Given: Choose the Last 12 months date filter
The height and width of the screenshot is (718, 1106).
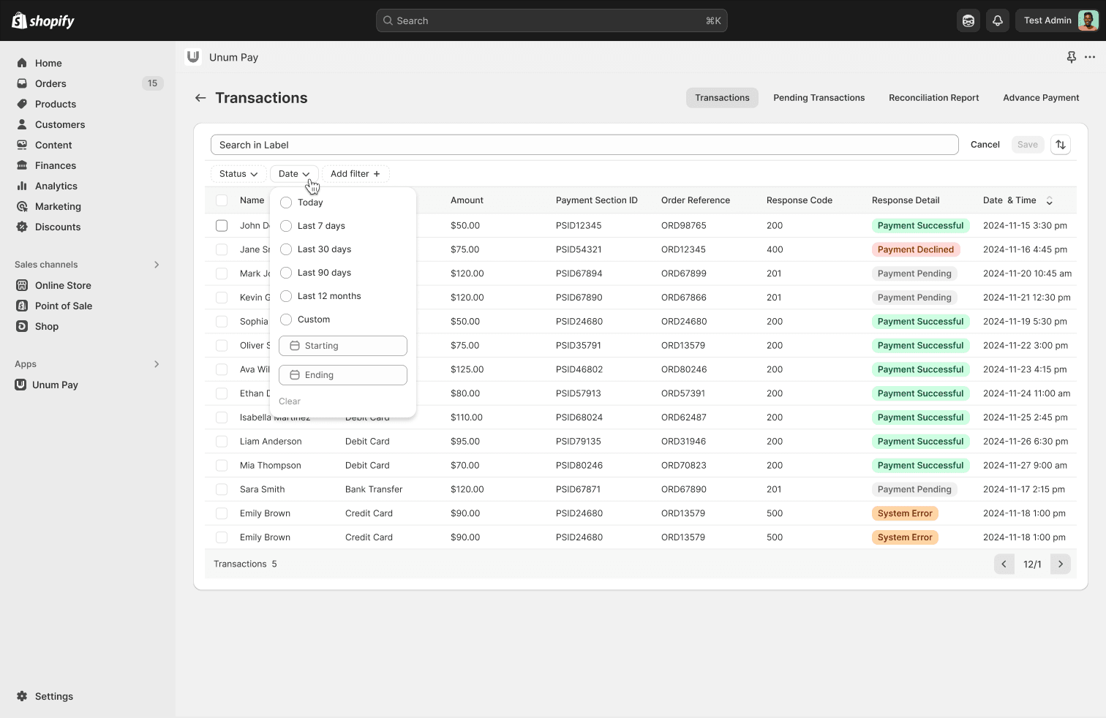Looking at the screenshot, I should coord(286,296).
